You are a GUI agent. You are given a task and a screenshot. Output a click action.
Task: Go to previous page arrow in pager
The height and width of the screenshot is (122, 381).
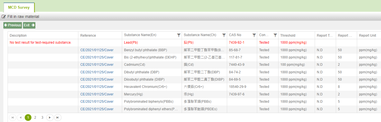pos(20,118)
